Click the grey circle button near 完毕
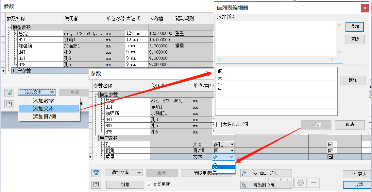 click(x=301, y=183)
